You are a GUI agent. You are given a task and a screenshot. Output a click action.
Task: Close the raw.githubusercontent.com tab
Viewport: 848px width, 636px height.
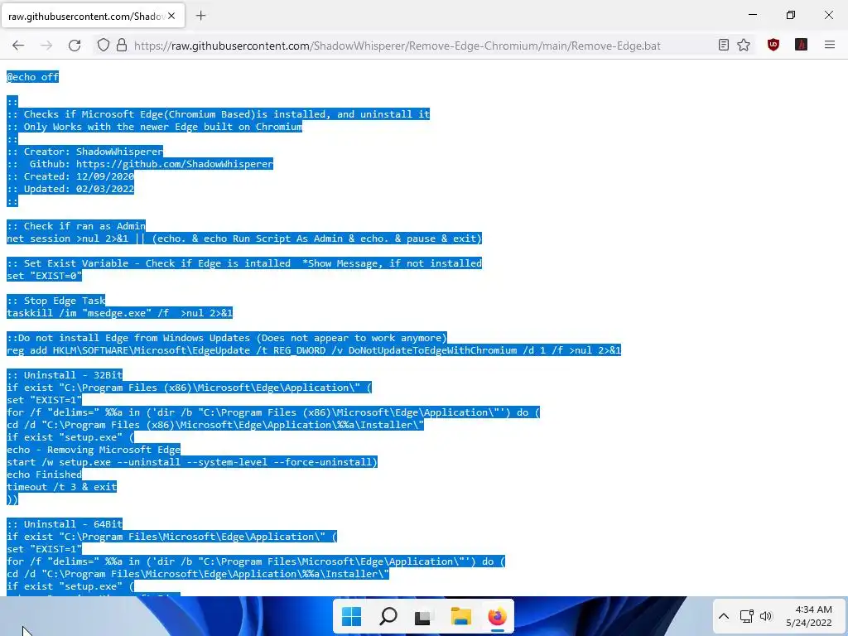pyautogui.click(x=171, y=16)
